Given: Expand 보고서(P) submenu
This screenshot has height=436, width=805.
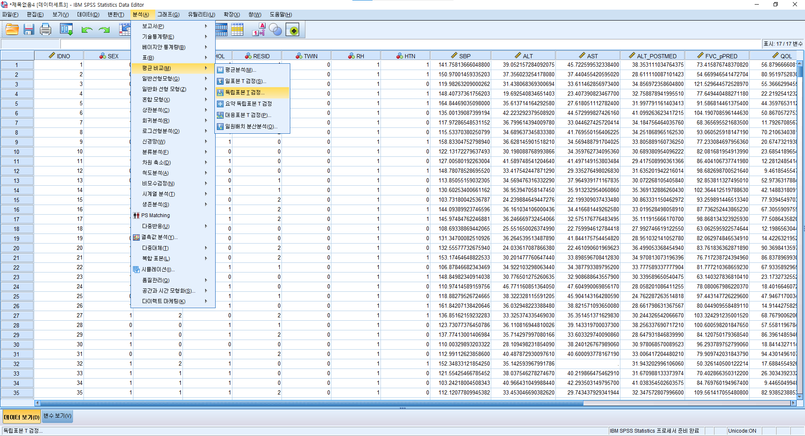Looking at the screenshot, I should (x=173, y=26).
